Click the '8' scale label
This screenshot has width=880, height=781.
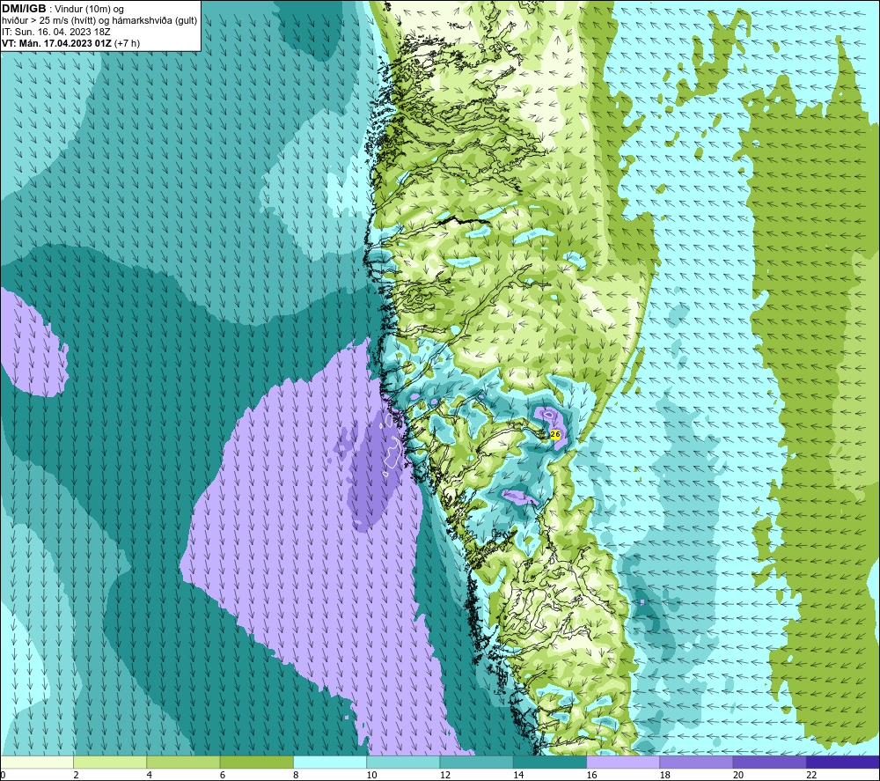click(x=296, y=775)
